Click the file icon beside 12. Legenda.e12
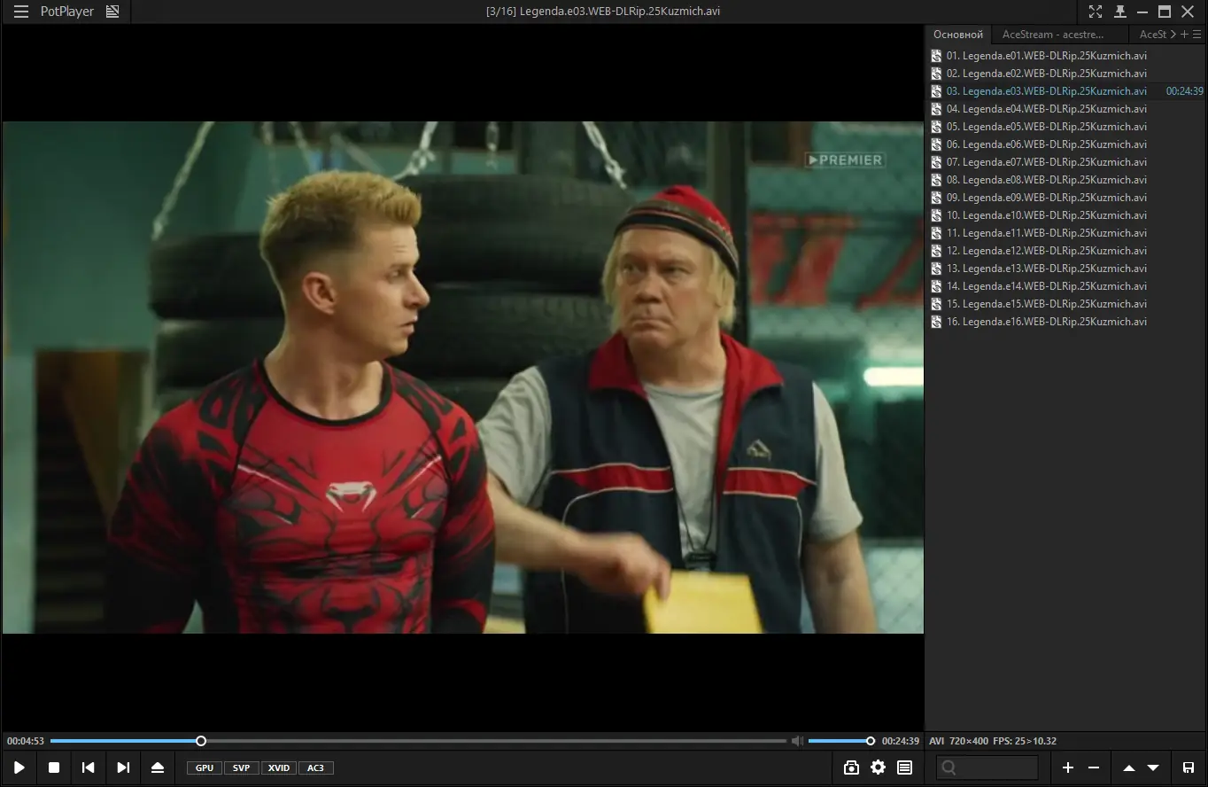Screen dimensions: 1208x787 [936, 251]
